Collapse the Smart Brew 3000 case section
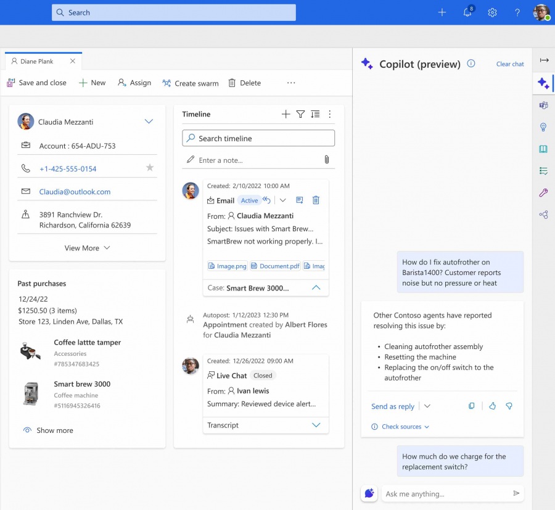This screenshot has height=510, width=555. click(x=316, y=287)
